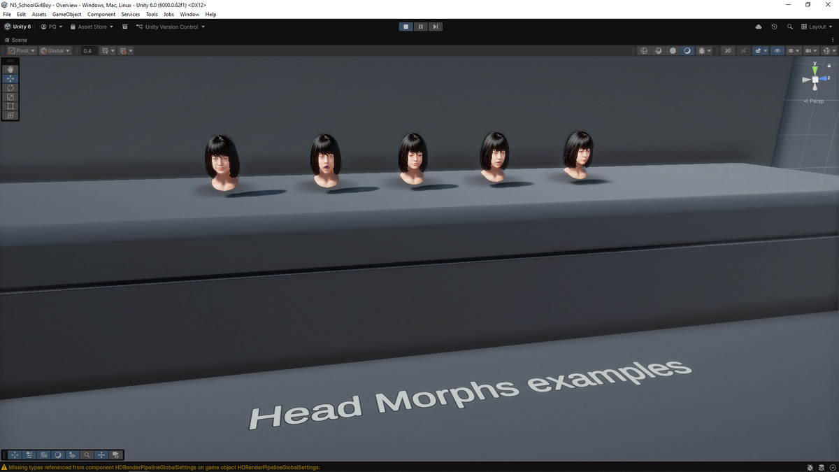
Task: Open the Scene view more options menu
Action: 833,40
